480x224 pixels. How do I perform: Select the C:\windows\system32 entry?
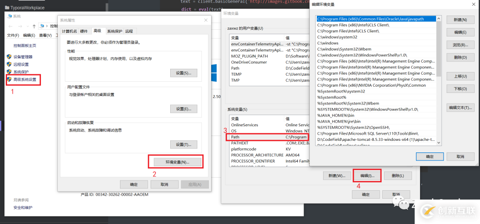[376, 37]
